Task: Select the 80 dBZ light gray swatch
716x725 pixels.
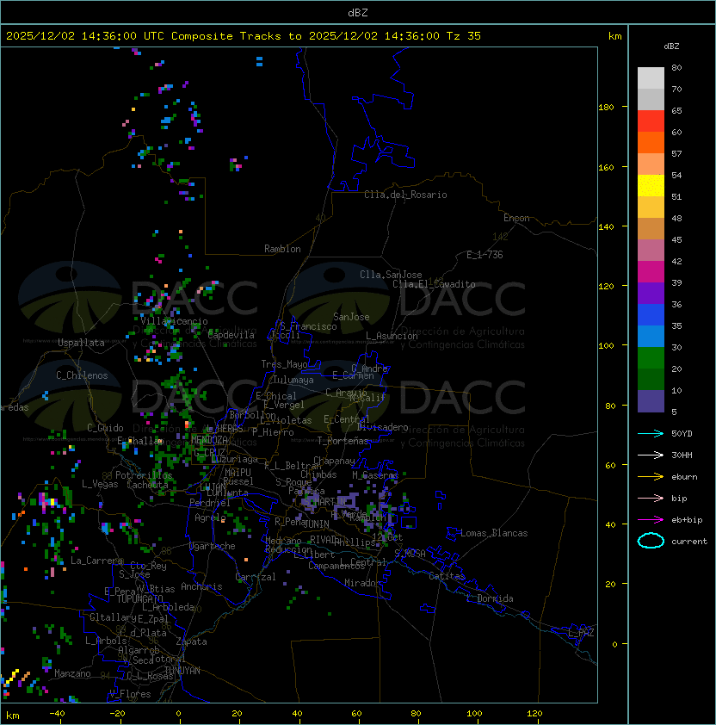Action: coord(651,77)
